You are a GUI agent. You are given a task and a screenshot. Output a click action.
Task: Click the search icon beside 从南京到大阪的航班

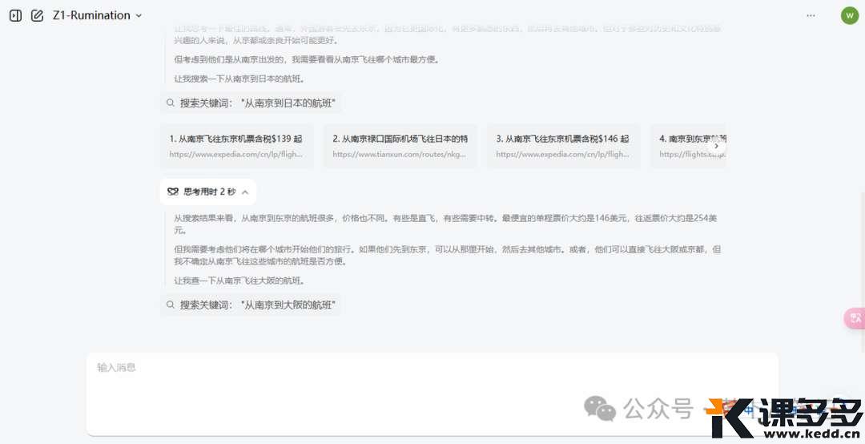[x=171, y=305]
